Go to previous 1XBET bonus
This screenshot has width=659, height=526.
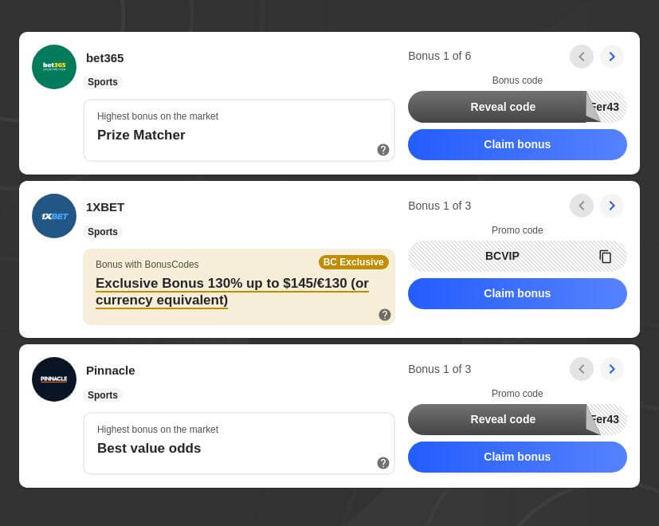pos(582,206)
